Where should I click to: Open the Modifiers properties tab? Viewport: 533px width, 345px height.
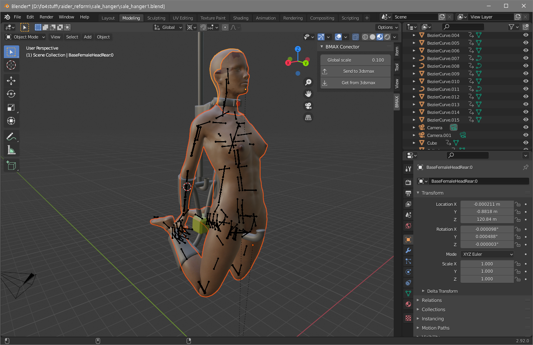point(408,250)
